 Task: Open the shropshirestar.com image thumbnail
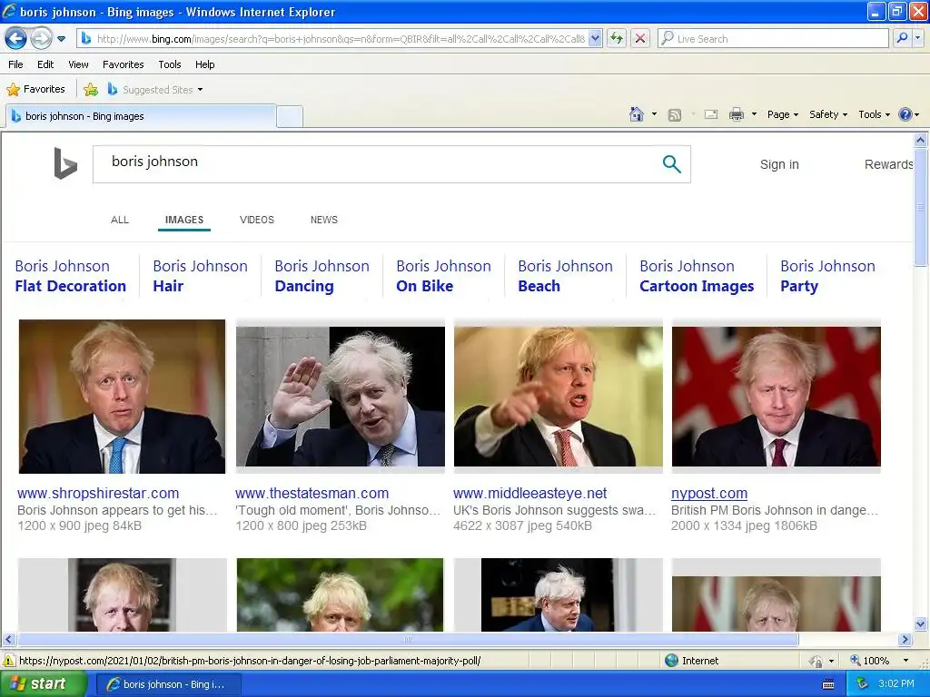(123, 397)
